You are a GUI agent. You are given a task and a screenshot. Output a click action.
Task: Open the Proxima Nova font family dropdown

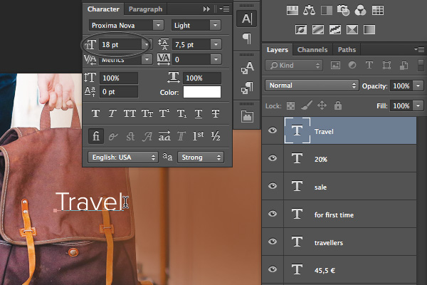tap(158, 25)
